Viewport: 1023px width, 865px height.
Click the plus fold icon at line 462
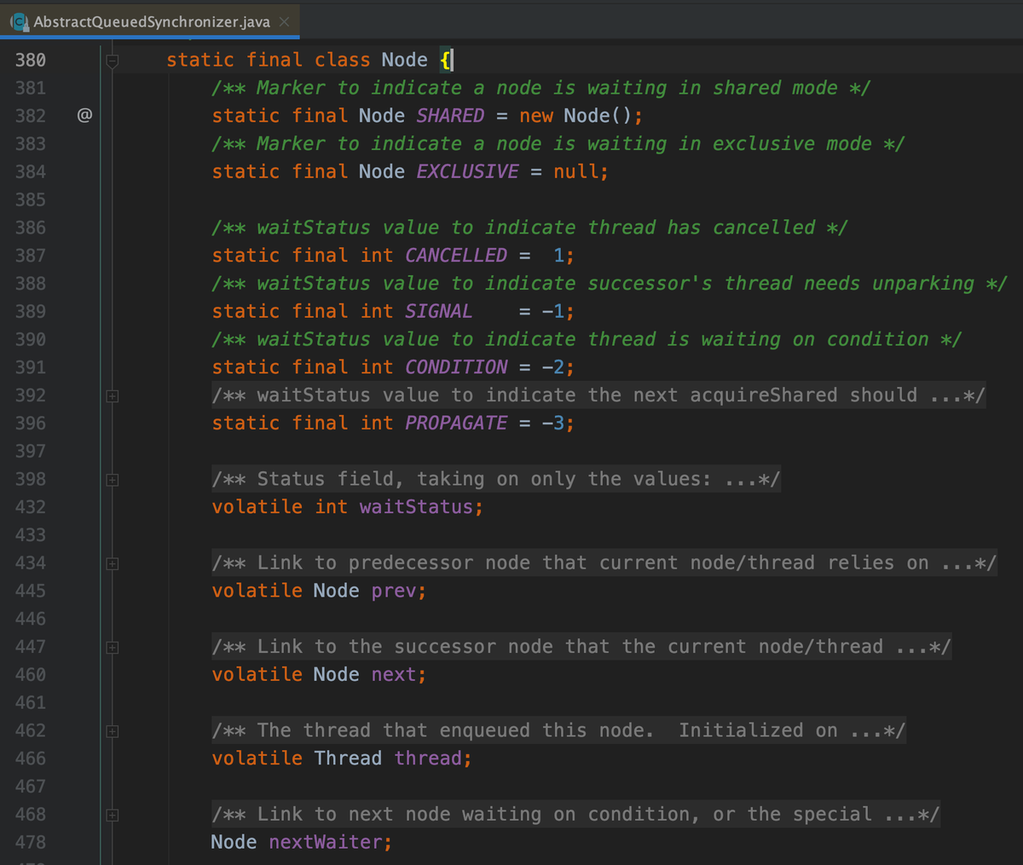coord(112,730)
